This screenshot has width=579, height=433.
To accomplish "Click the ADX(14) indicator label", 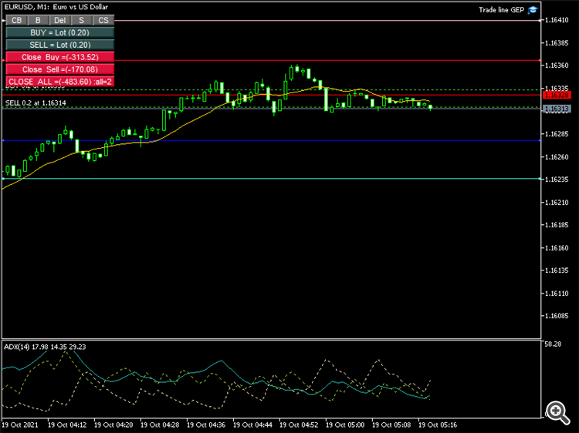I will tap(45, 347).
